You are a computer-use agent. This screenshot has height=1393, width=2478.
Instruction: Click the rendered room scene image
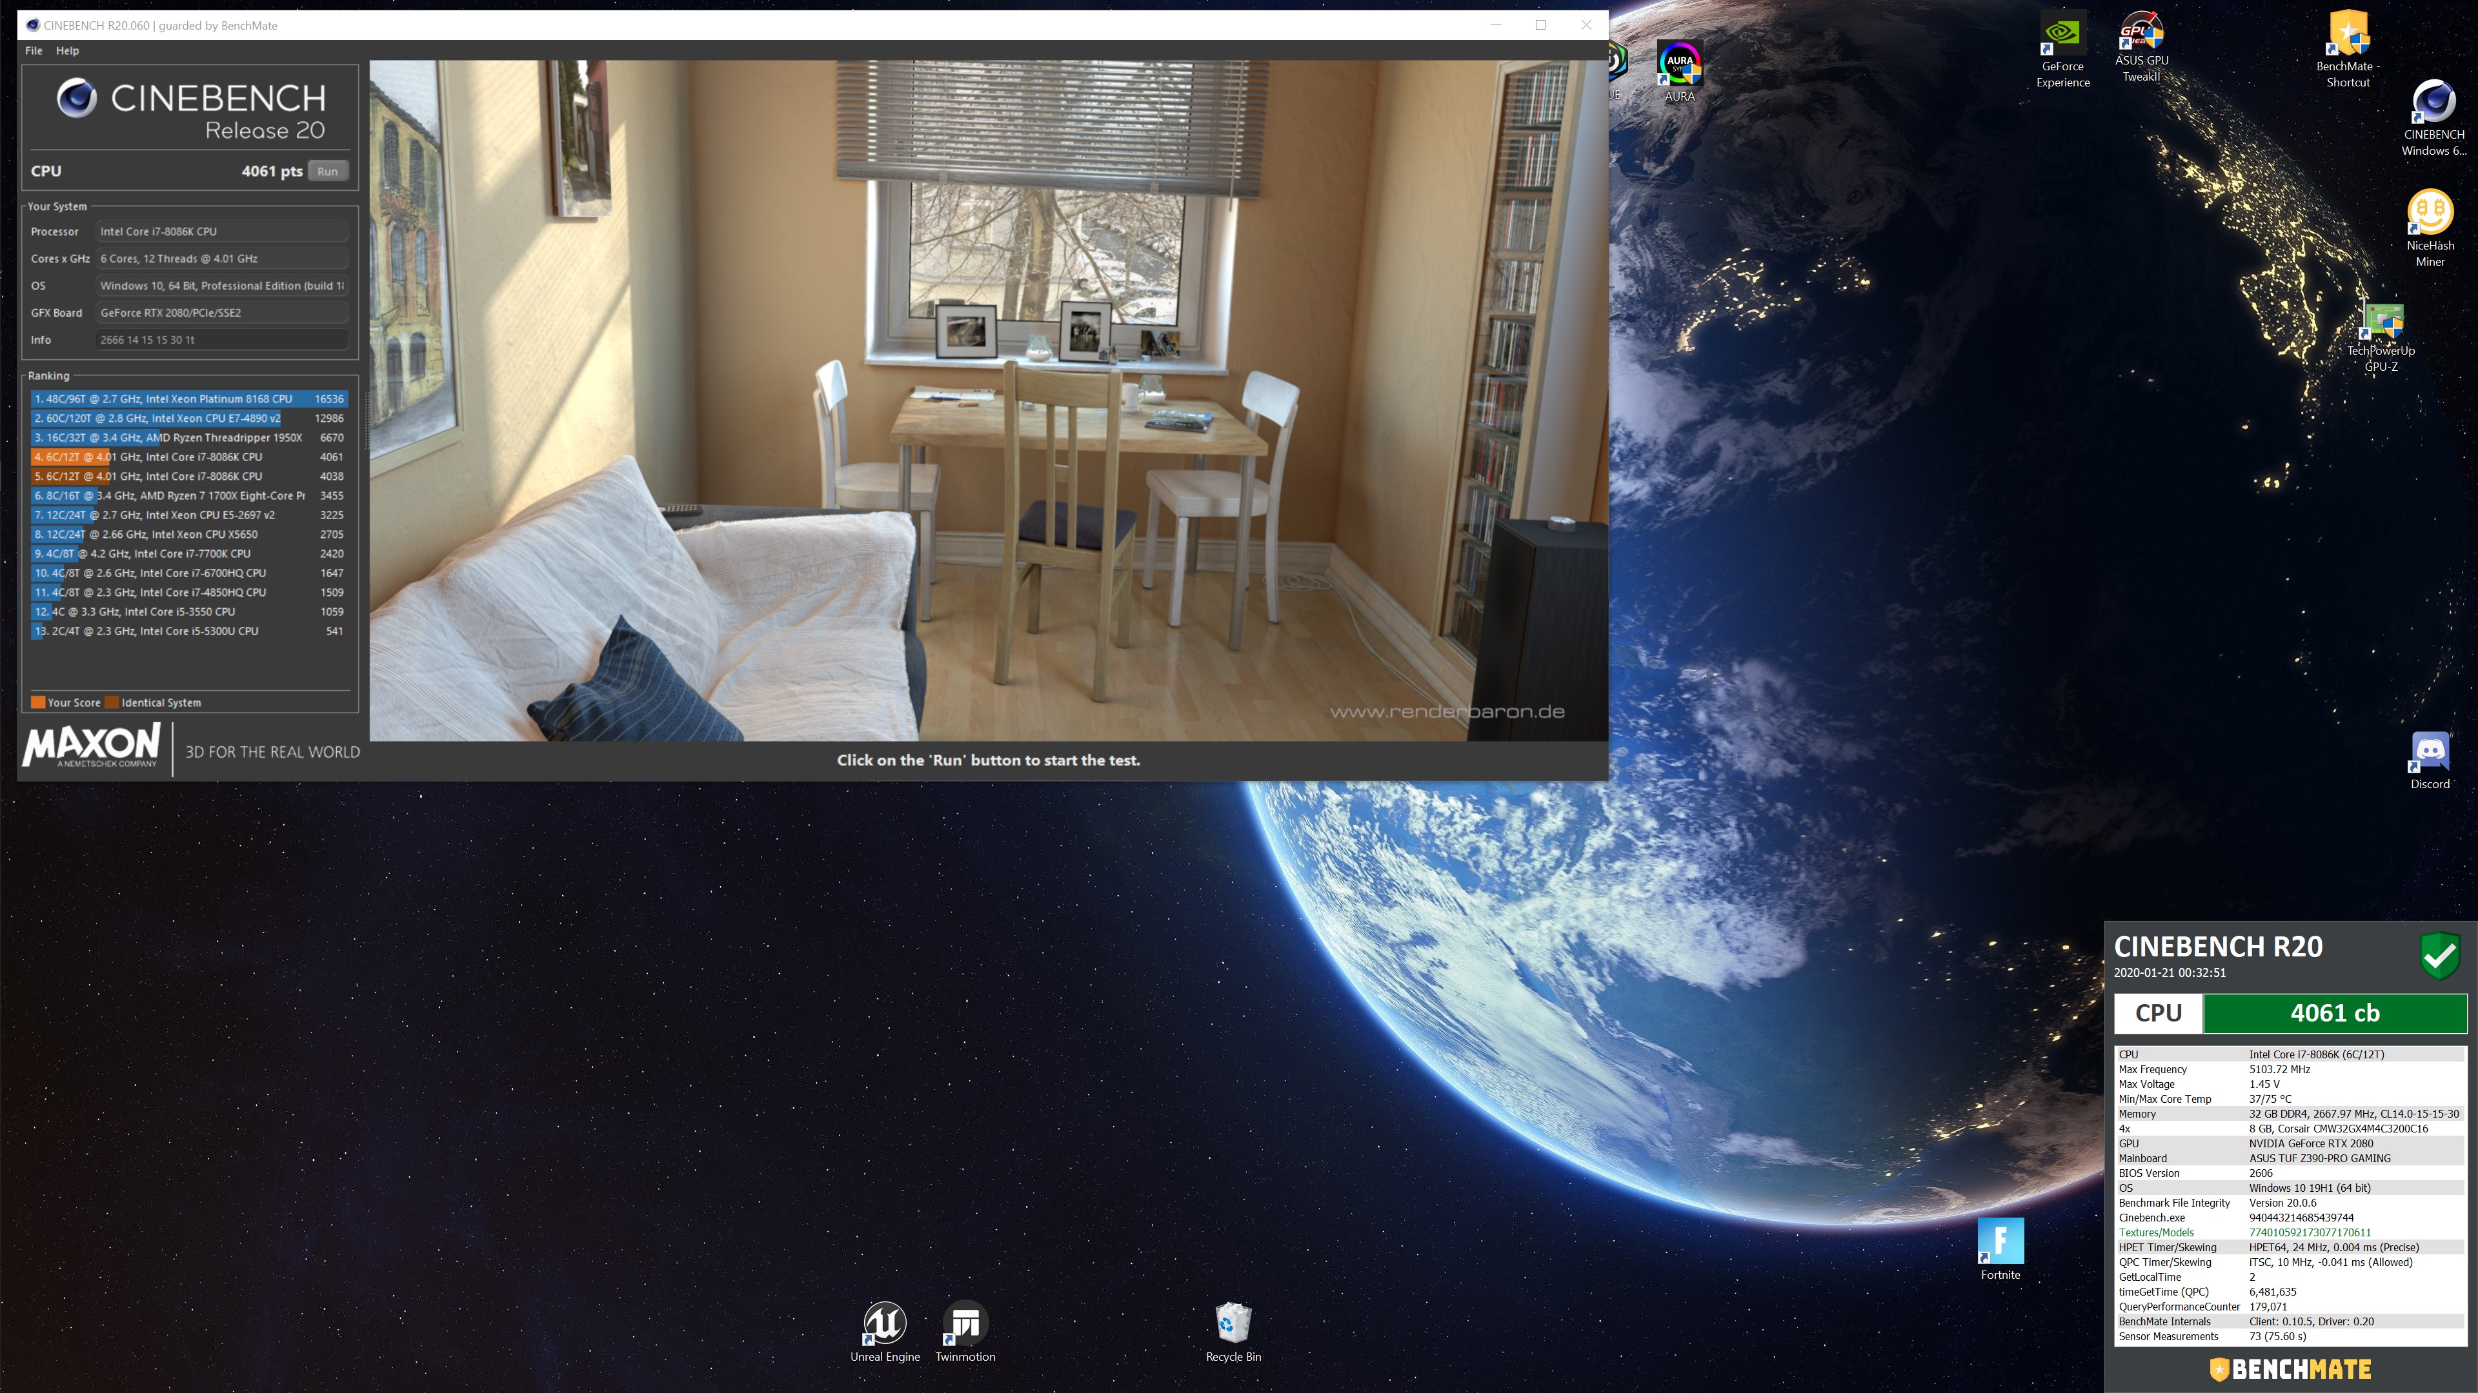click(x=988, y=400)
